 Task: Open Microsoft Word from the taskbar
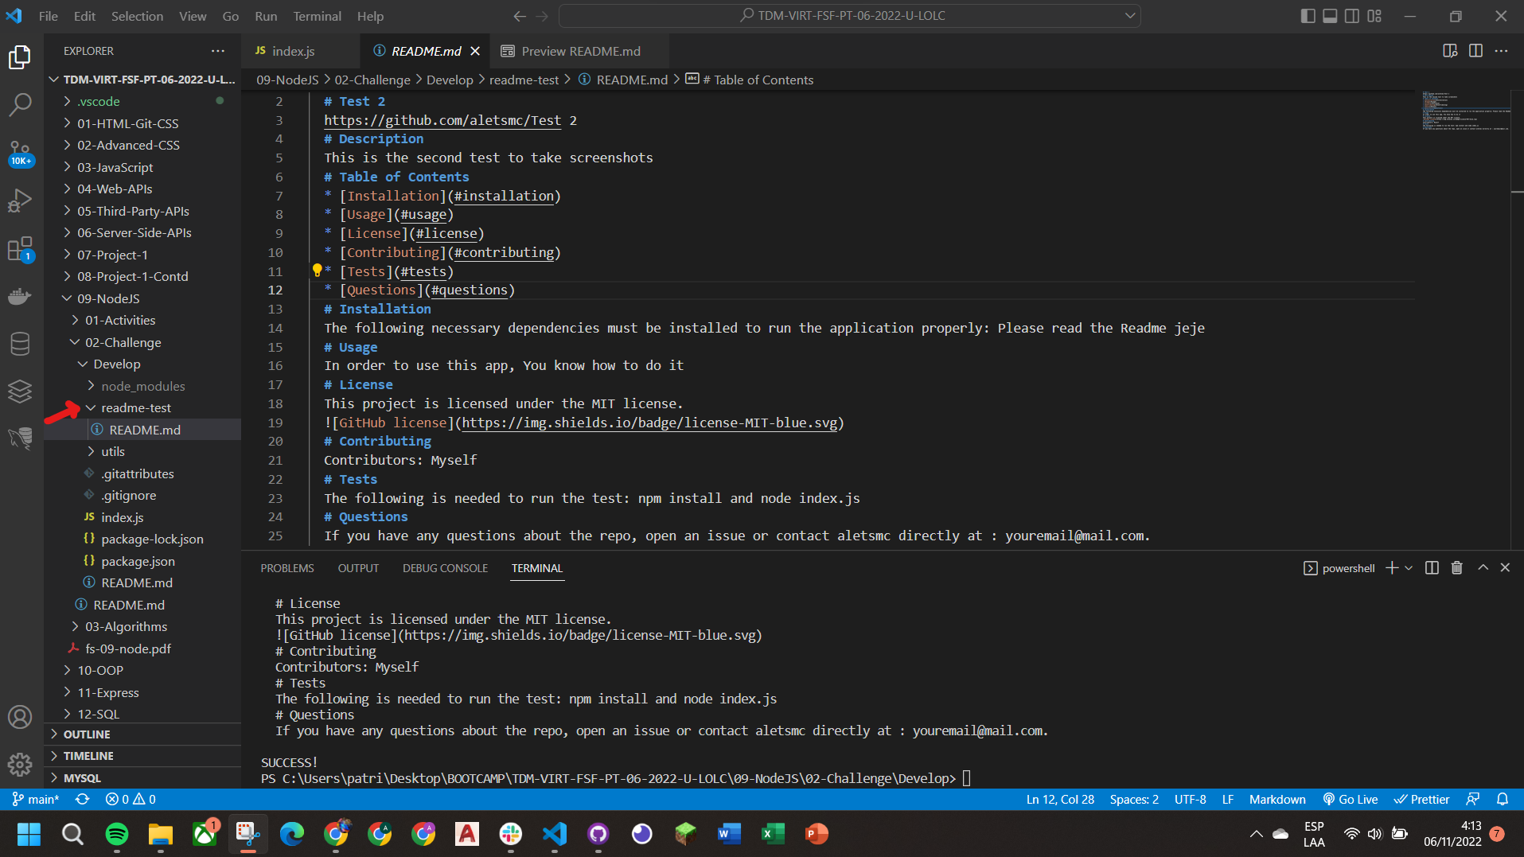coord(729,834)
